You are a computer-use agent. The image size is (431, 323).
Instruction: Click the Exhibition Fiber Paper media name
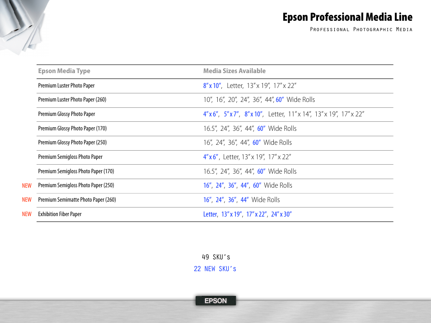point(59,214)
